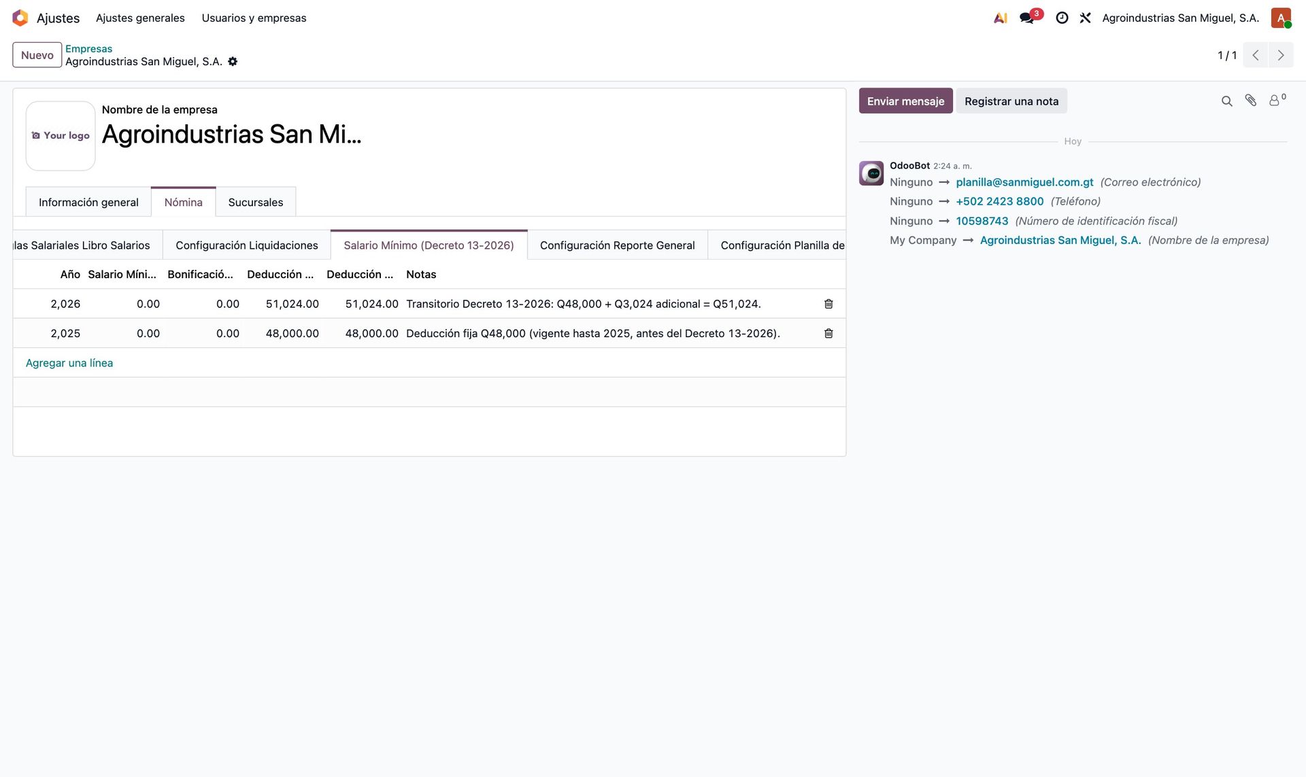This screenshot has height=777, width=1306.
Task: Open the Usuarios y empresas menu
Action: tap(254, 18)
